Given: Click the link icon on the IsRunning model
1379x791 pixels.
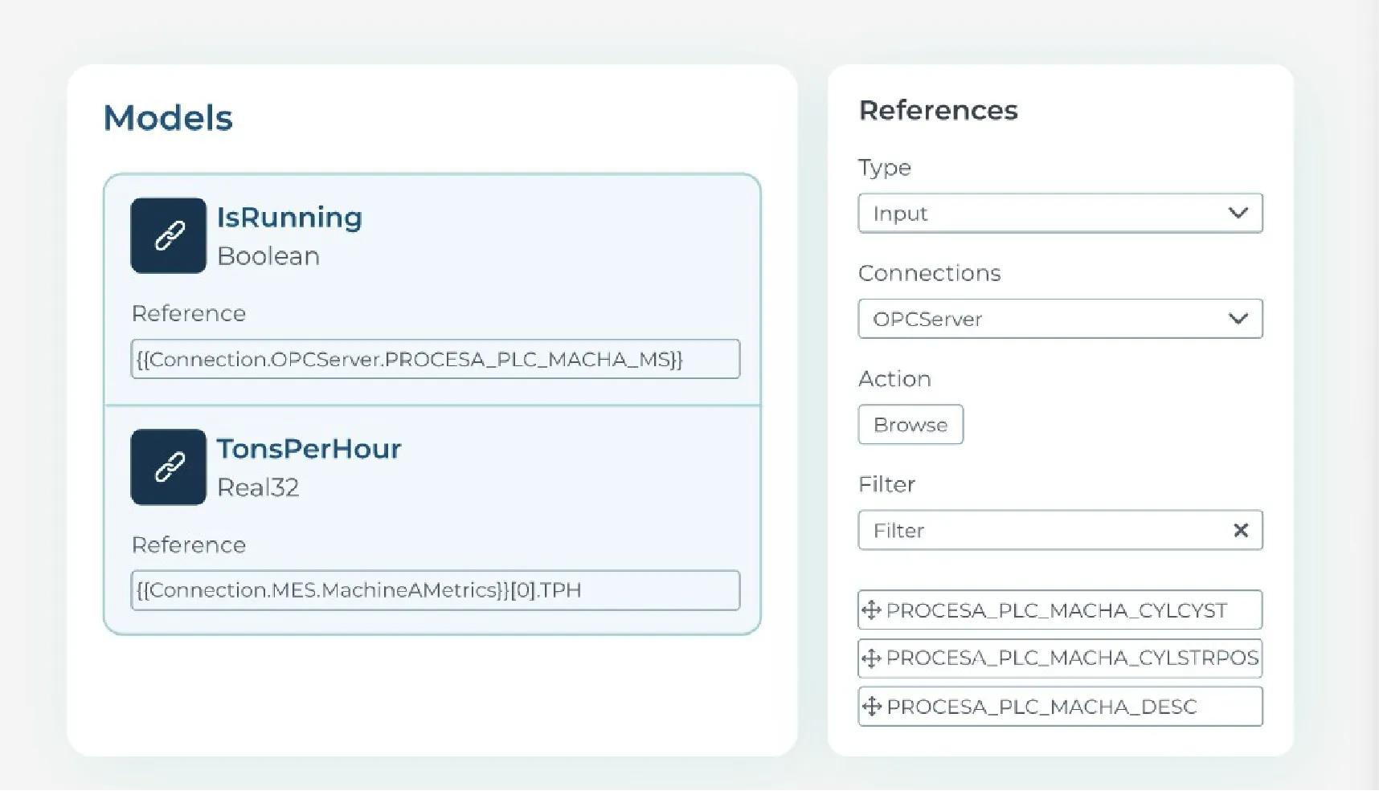Looking at the screenshot, I should click(168, 234).
